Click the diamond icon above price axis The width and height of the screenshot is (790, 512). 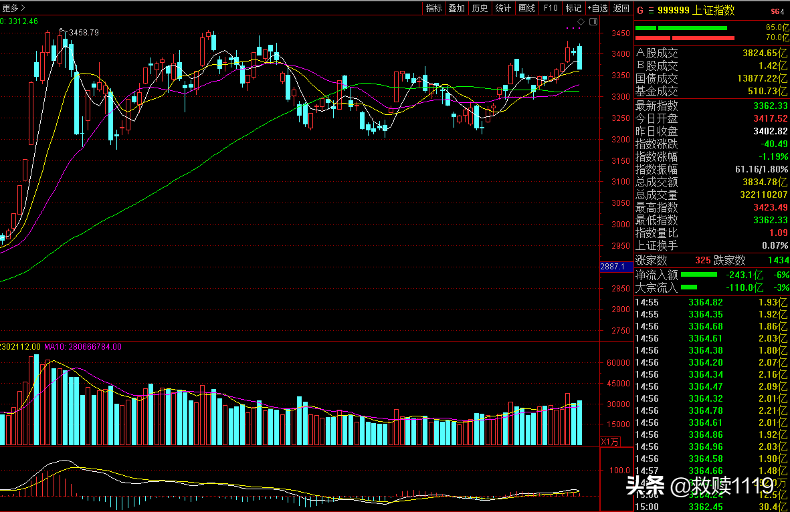click(x=581, y=21)
